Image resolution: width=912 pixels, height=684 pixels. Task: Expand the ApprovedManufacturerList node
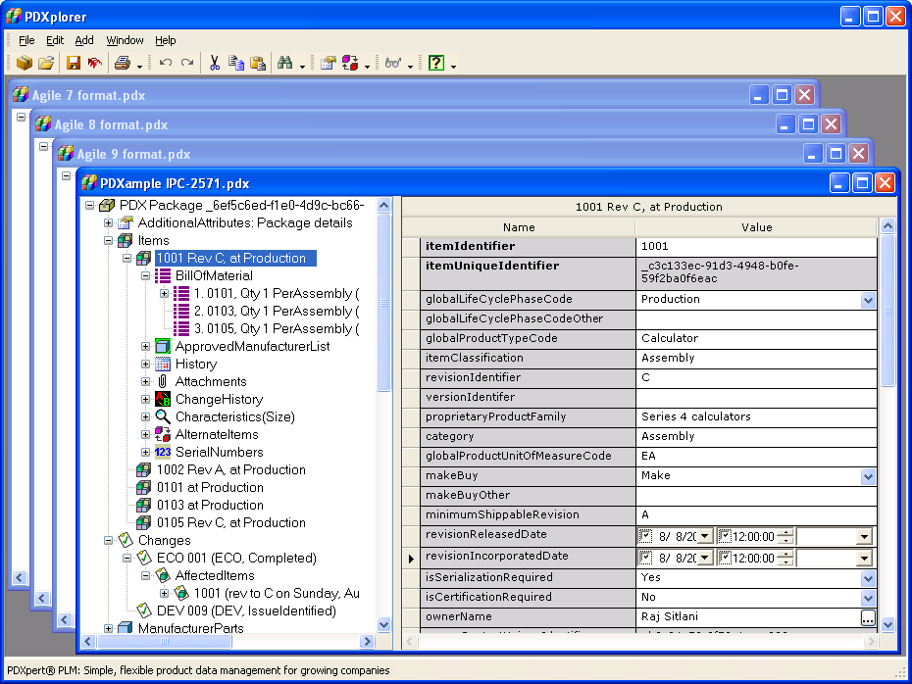pyautogui.click(x=146, y=346)
